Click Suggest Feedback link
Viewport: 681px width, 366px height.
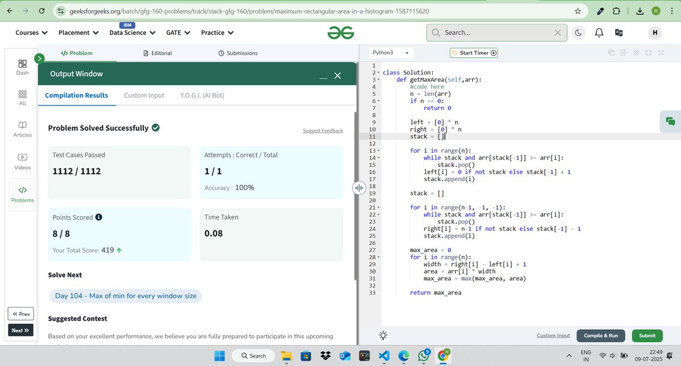(x=323, y=131)
